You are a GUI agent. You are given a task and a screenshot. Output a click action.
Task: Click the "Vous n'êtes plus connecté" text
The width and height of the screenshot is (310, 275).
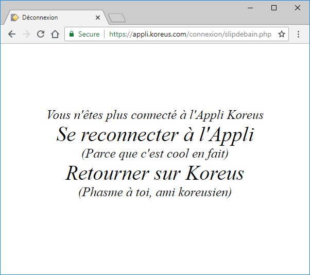[x=154, y=115]
